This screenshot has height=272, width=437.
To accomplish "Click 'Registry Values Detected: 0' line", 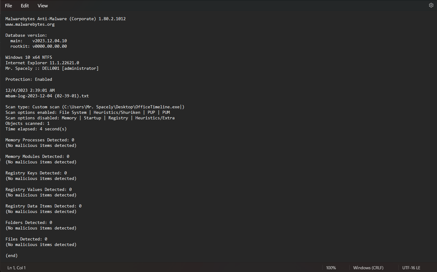I will pos(39,190).
